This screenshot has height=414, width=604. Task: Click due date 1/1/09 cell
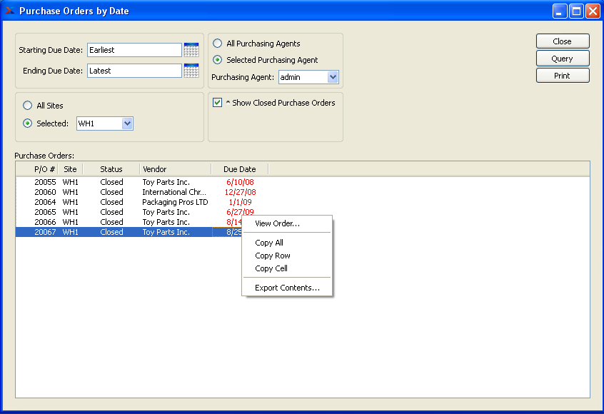pos(240,202)
